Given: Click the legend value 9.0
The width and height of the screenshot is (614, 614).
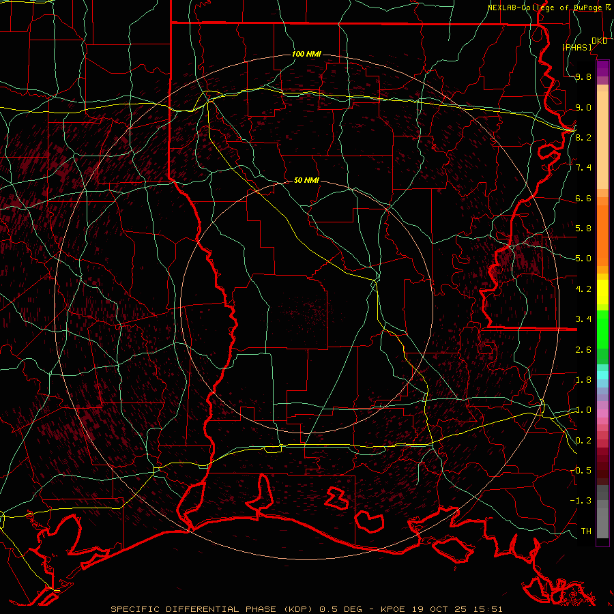Looking at the screenshot, I should pyautogui.click(x=583, y=107).
